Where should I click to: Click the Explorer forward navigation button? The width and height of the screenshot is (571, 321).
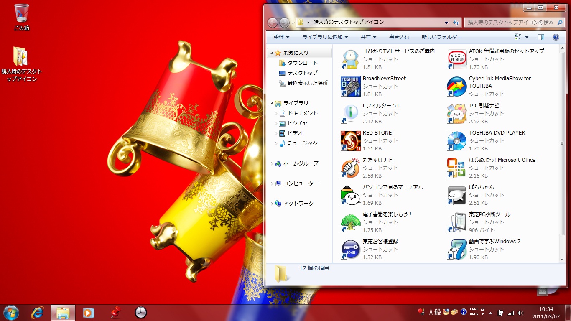click(284, 22)
